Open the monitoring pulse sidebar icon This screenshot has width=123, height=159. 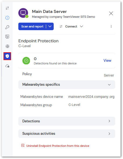click(x=7, y=37)
